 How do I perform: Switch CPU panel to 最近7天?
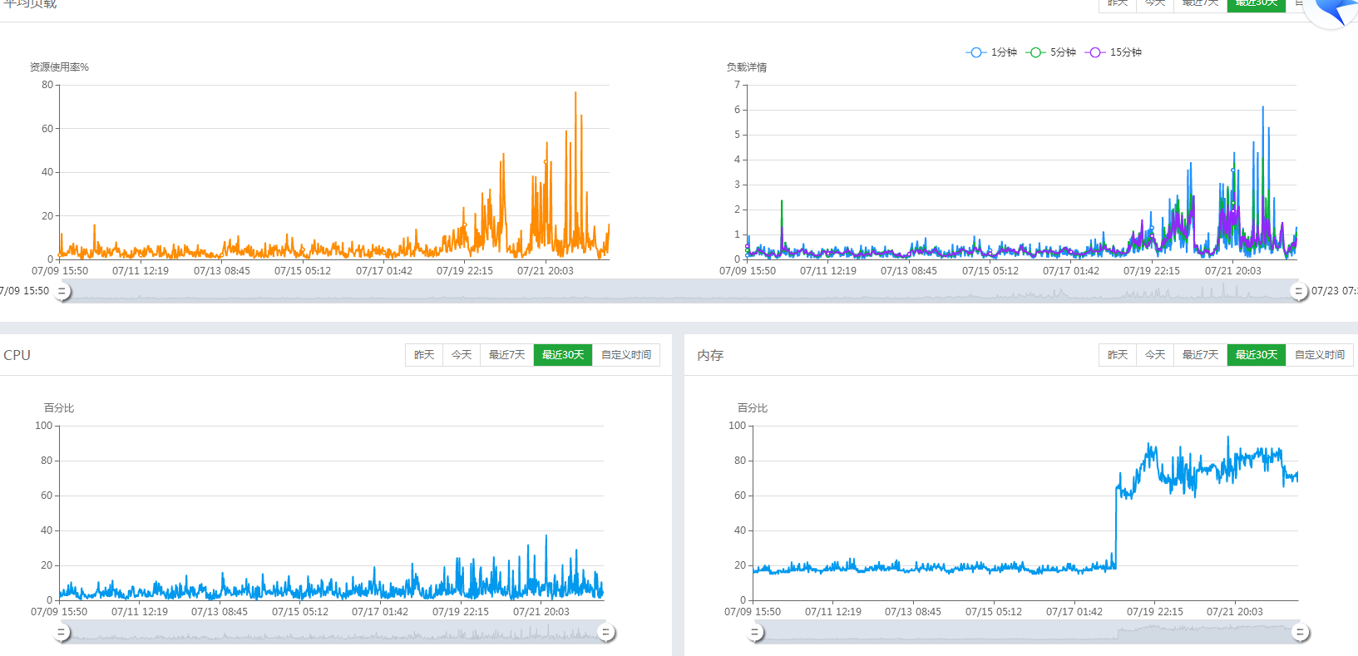click(507, 355)
